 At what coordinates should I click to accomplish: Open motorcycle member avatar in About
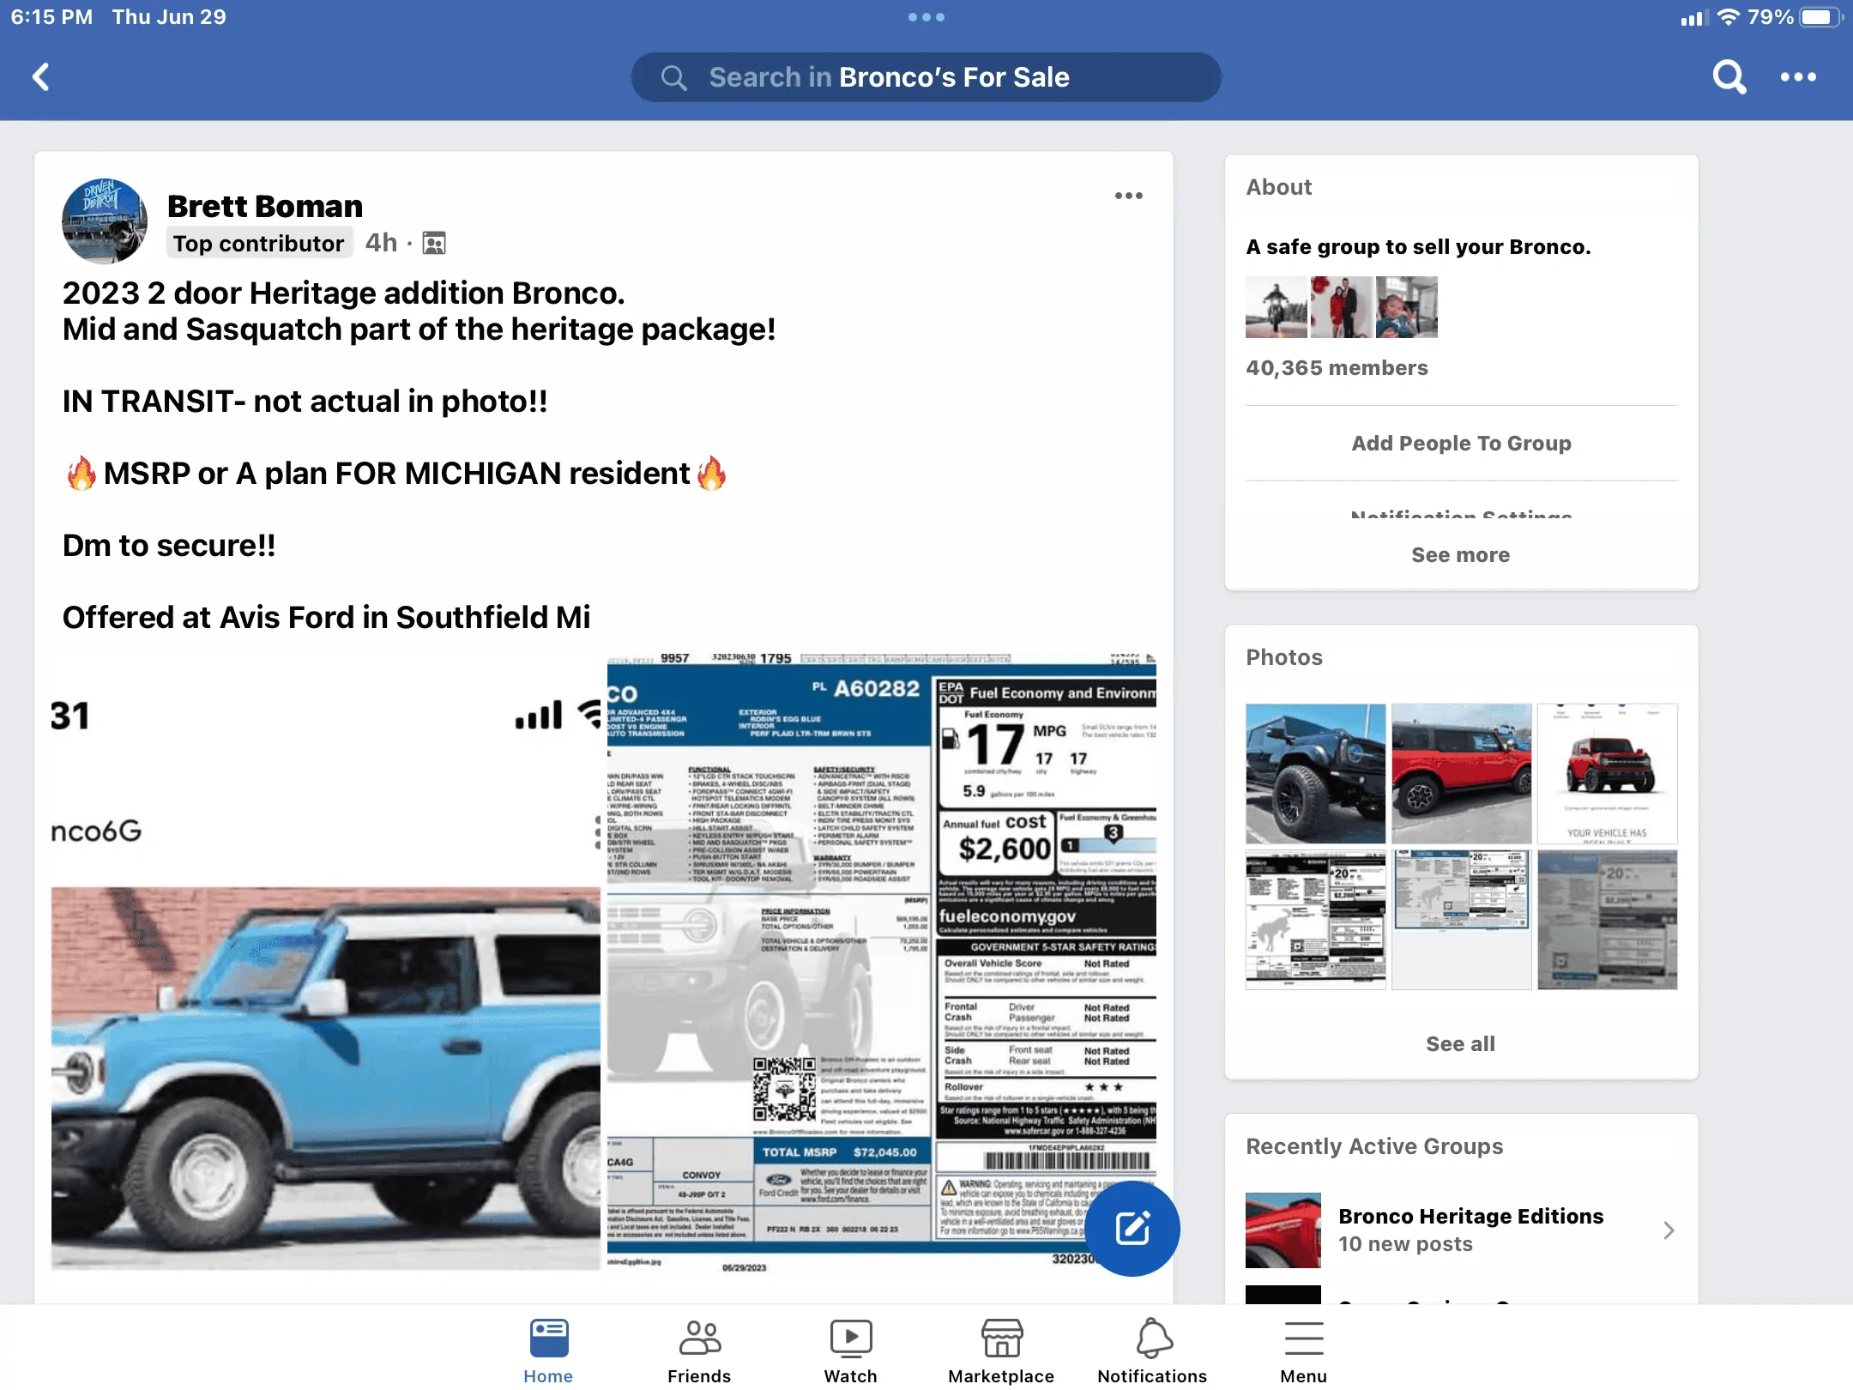click(1277, 307)
